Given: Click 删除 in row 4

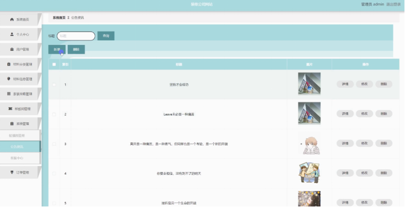Looking at the screenshot, I should (x=383, y=173).
